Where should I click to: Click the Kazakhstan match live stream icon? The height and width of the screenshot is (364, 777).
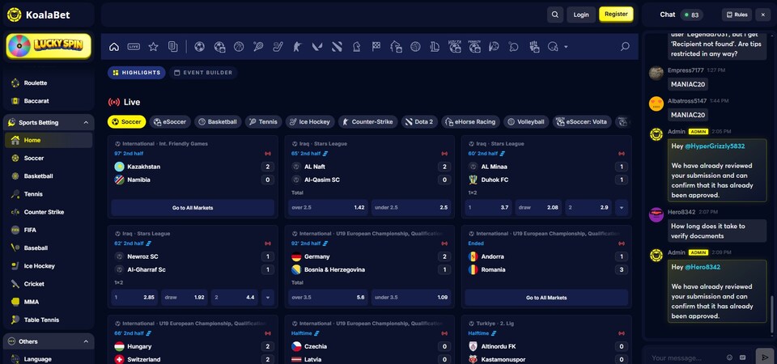click(x=268, y=154)
